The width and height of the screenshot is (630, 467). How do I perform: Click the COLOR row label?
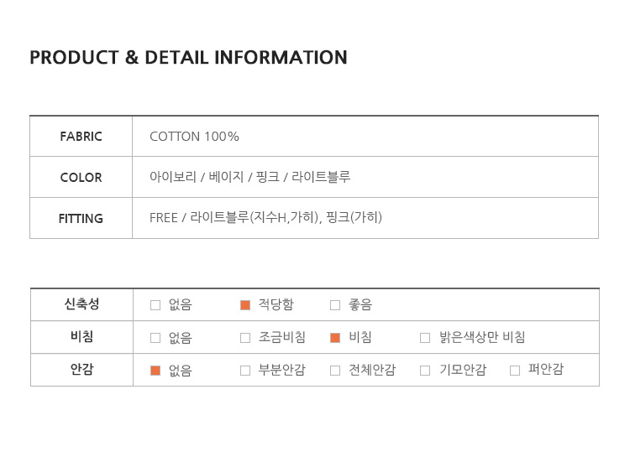pos(81,177)
